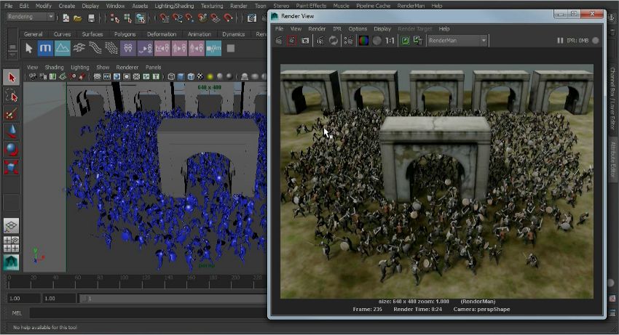
Task: Toggle textured display checker icon
Action: [x=200, y=76]
